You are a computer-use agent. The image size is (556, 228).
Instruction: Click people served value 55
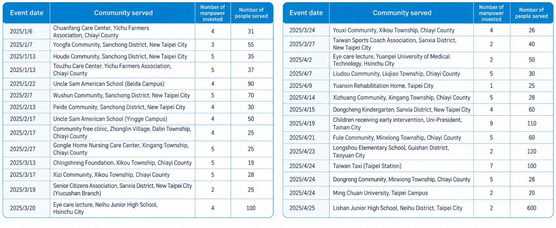pos(251,45)
